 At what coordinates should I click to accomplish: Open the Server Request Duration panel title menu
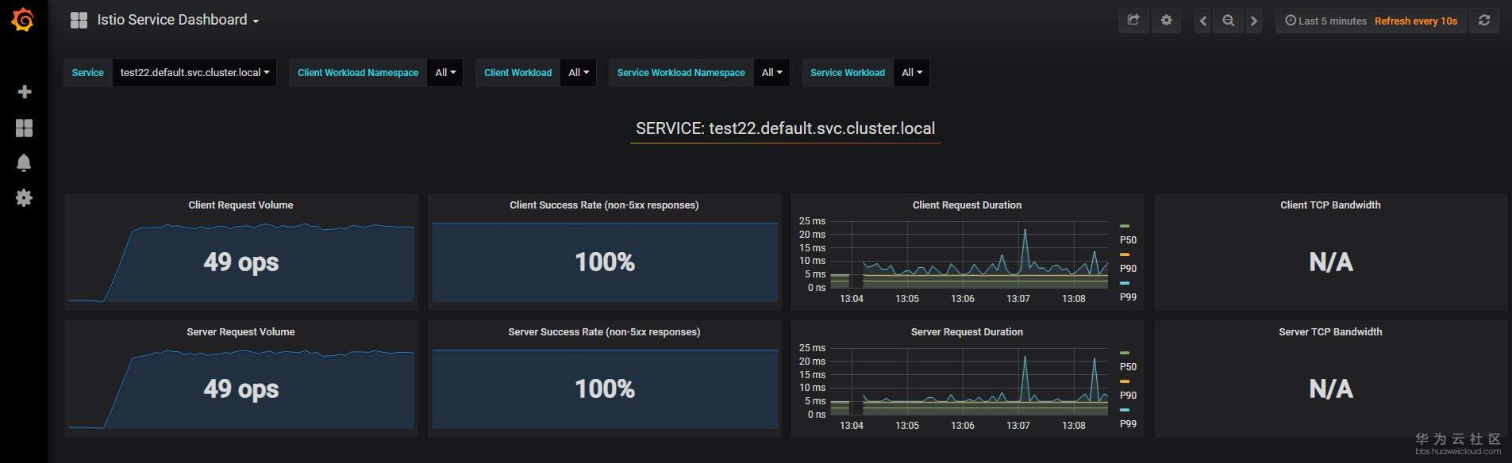click(x=967, y=331)
